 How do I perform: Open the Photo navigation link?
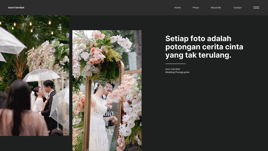[196, 8]
